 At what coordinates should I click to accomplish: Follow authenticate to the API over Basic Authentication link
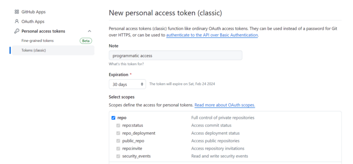(212, 35)
